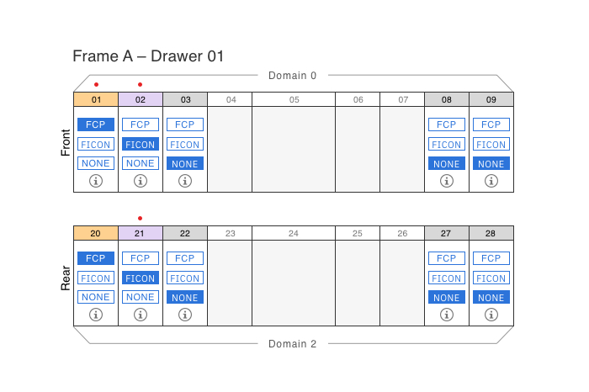Select slot 08 header tab

pyautogui.click(x=447, y=99)
